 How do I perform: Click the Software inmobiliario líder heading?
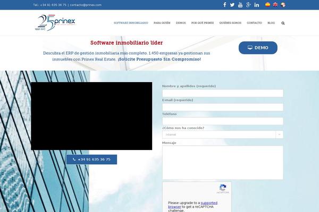point(127,43)
